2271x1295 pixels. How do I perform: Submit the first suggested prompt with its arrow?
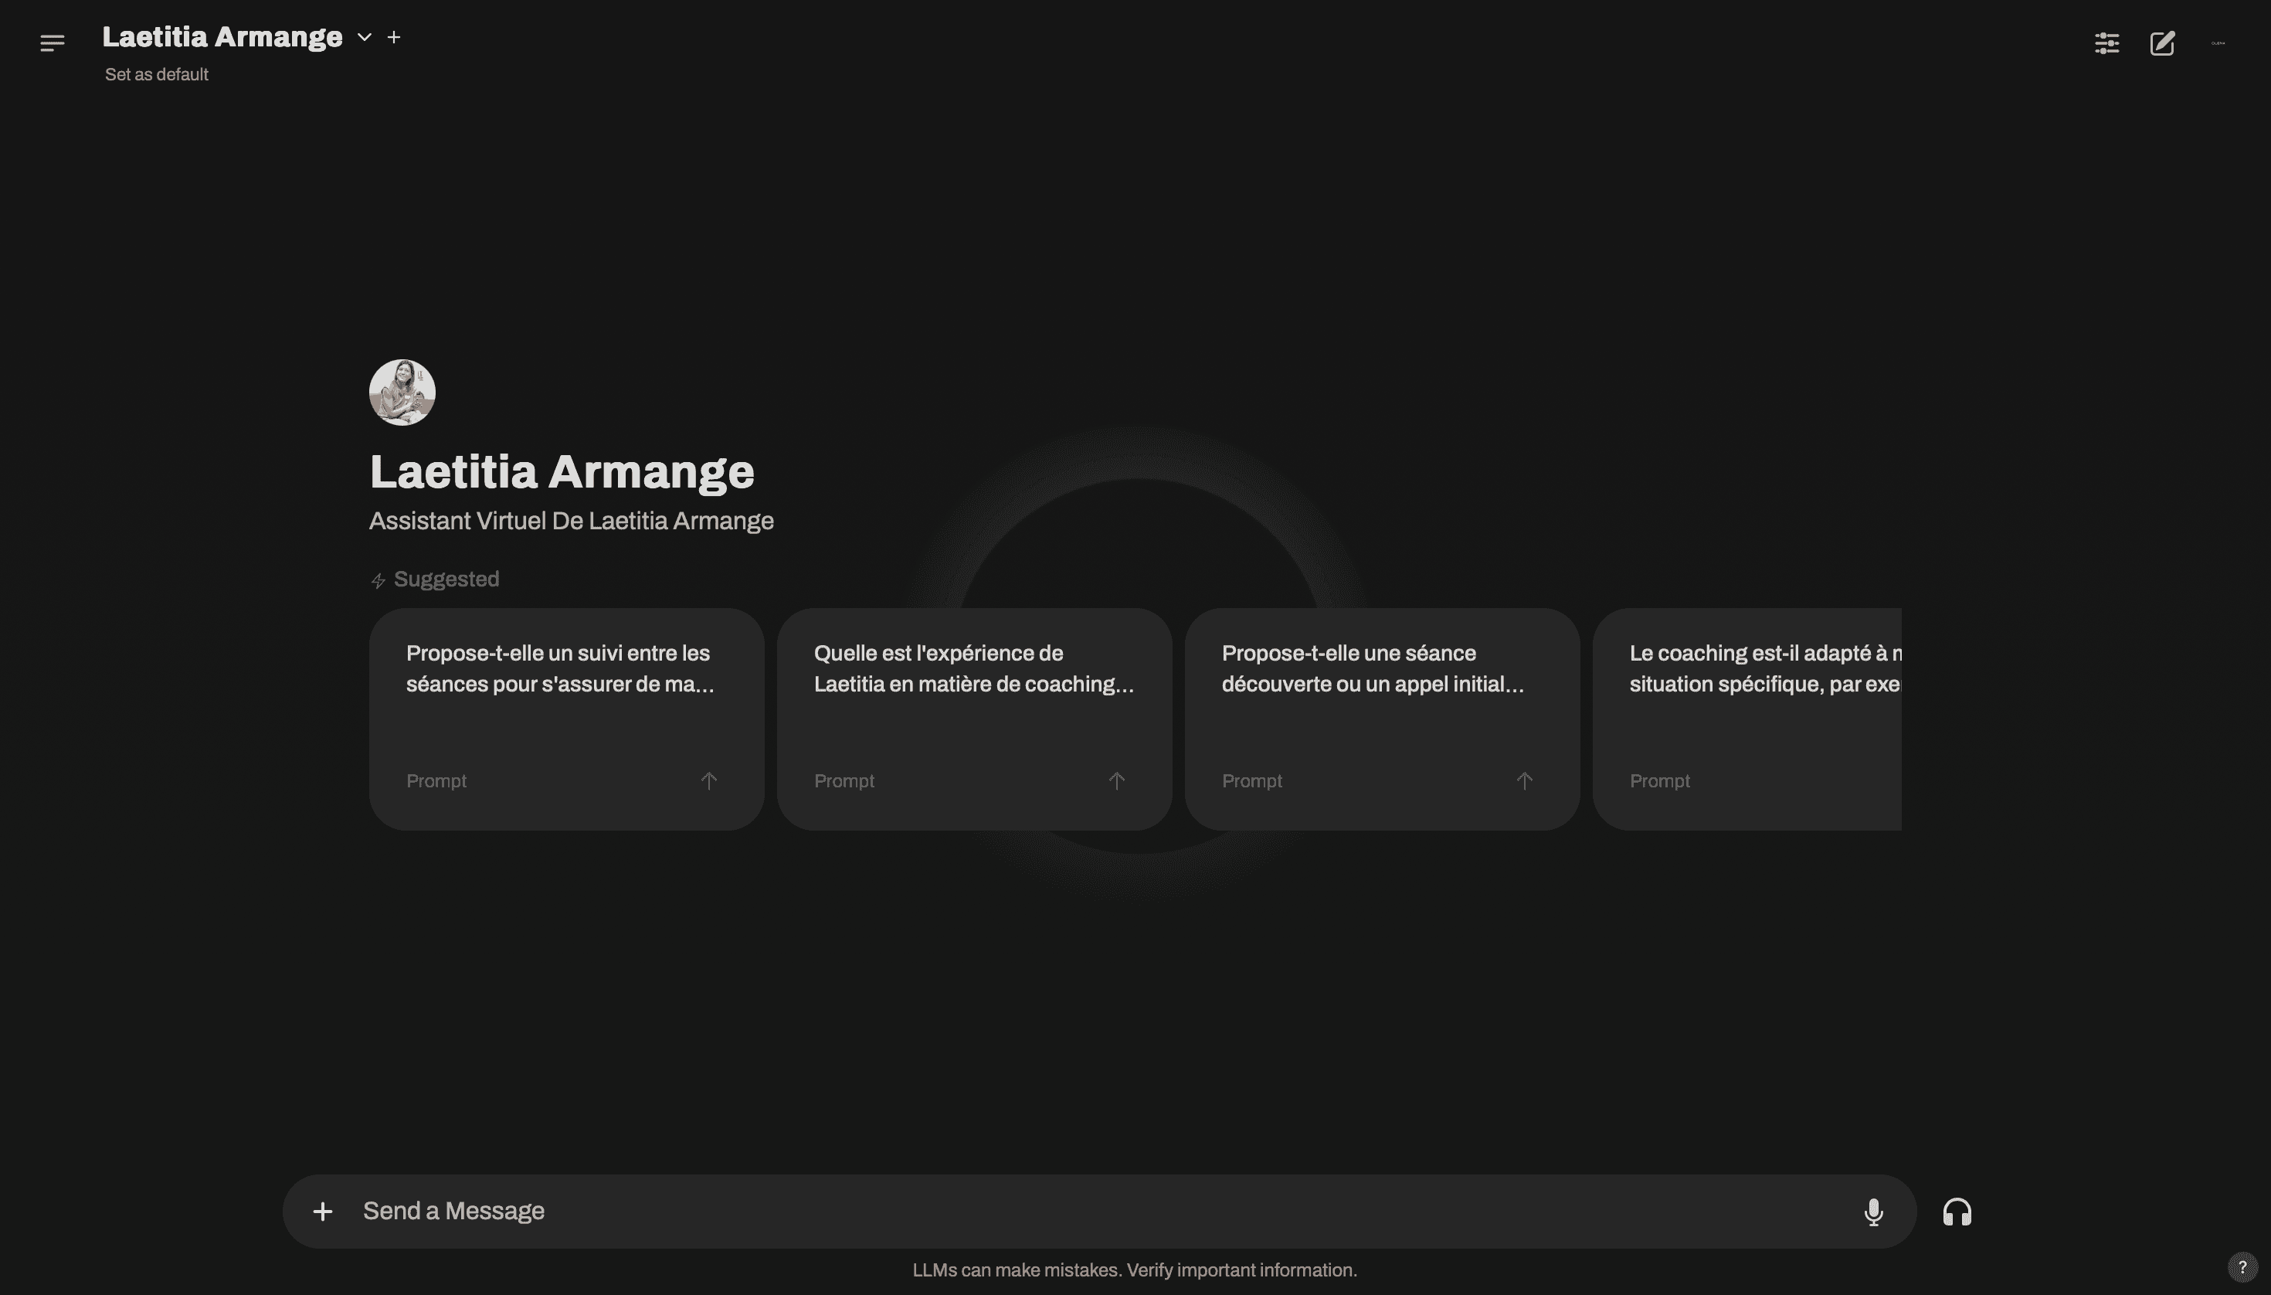708,780
